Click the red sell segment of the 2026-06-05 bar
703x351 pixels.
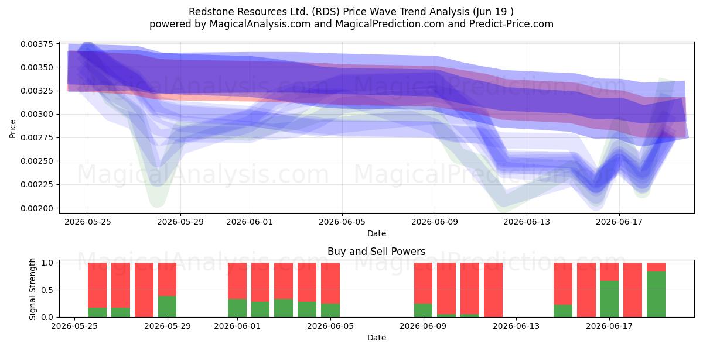pyautogui.click(x=330, y=283)
